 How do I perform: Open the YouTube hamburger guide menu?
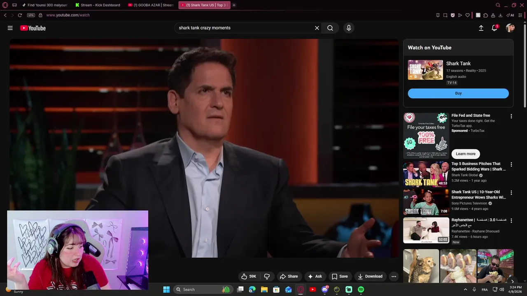10,28
